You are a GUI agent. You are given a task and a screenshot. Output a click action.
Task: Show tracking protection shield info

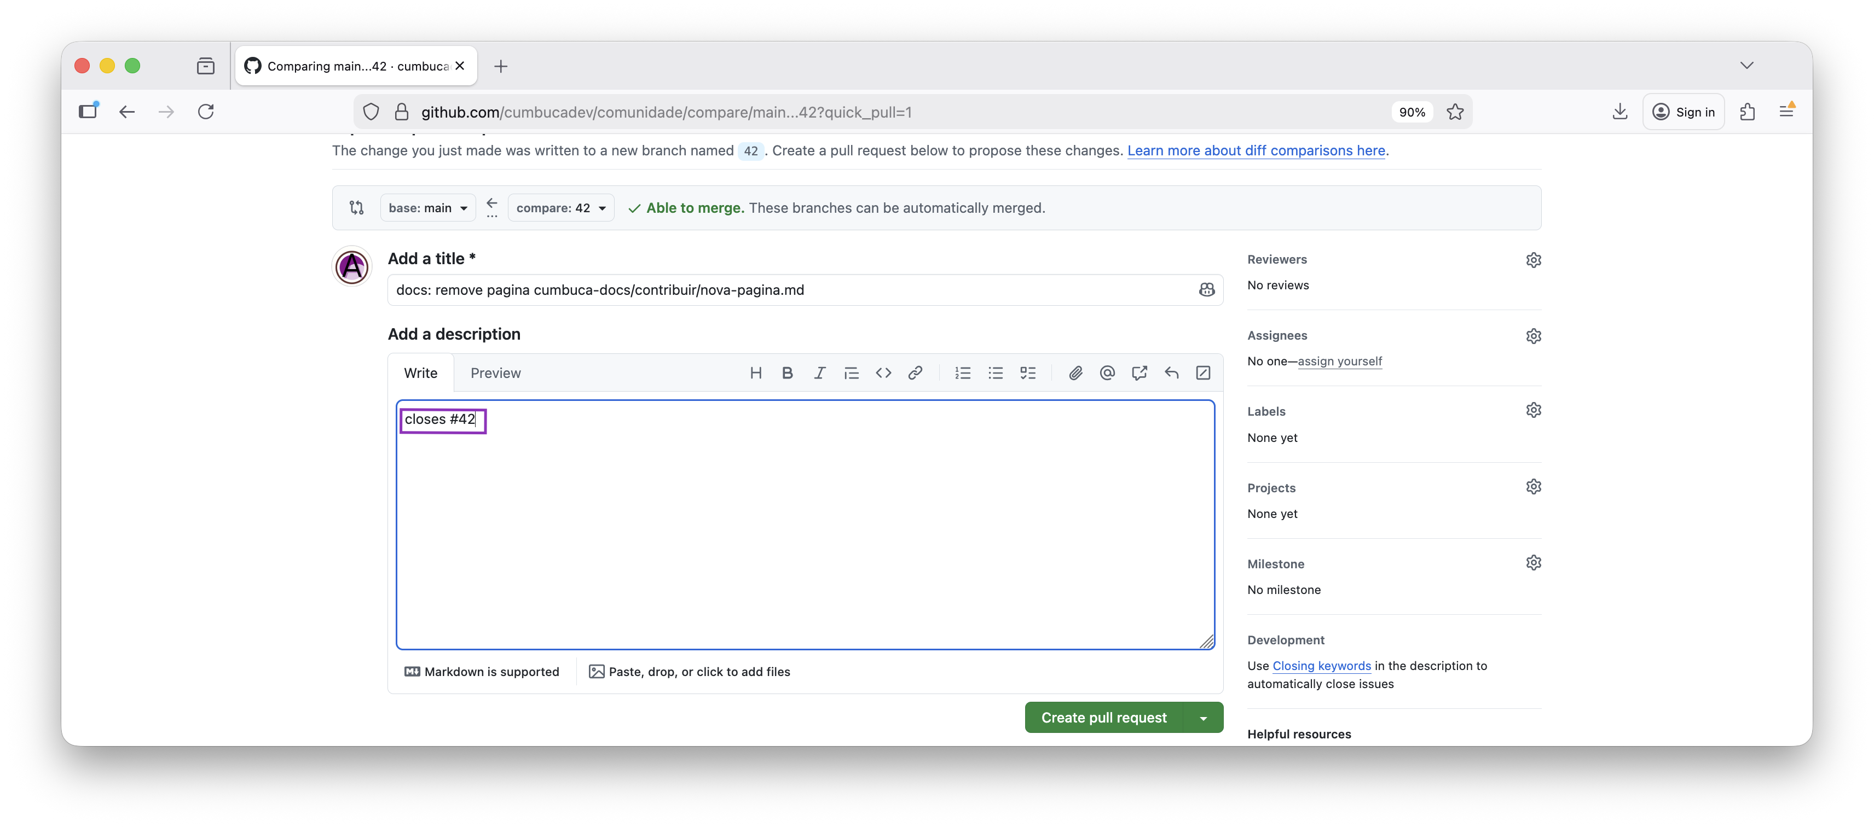coord(371,112)
